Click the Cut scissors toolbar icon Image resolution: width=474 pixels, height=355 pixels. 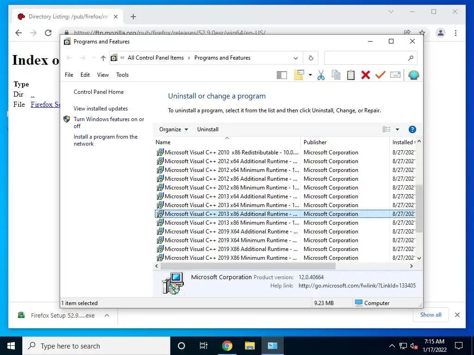coord(321,75)
